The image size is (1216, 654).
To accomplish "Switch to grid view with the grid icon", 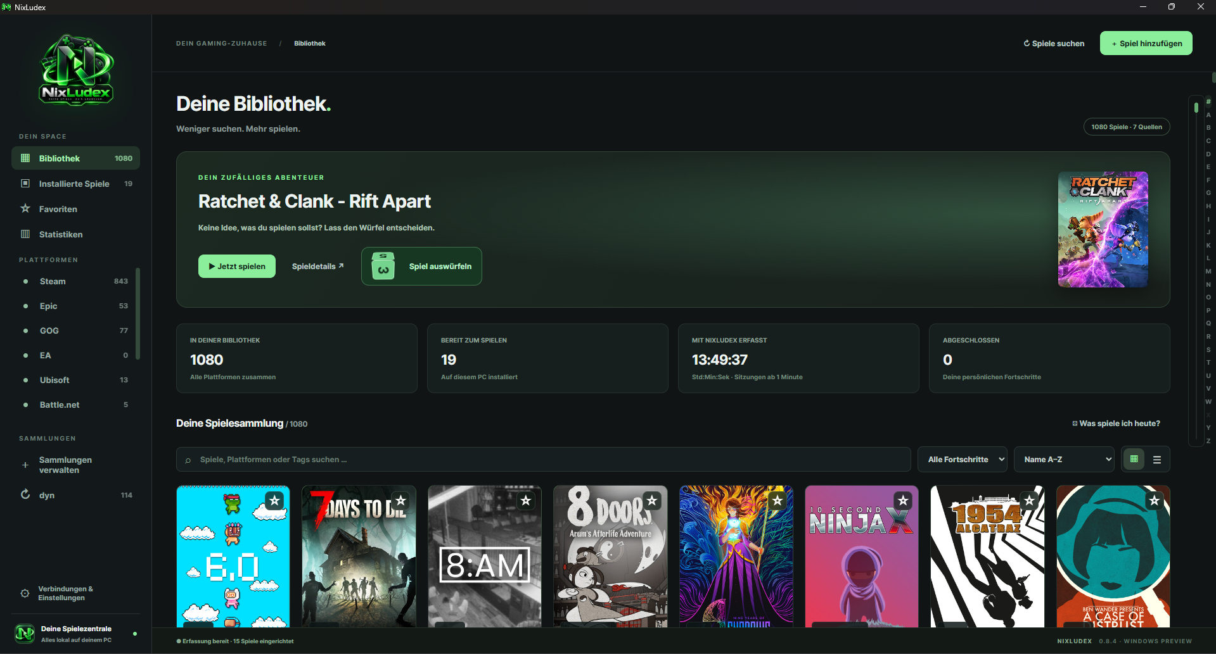I will point(1134,460).
